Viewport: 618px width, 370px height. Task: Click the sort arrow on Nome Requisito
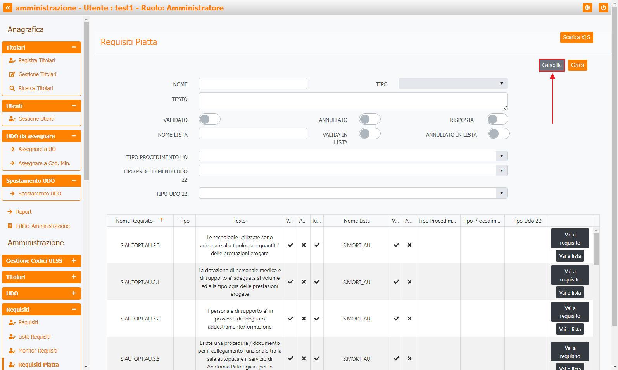click(161, 220)
